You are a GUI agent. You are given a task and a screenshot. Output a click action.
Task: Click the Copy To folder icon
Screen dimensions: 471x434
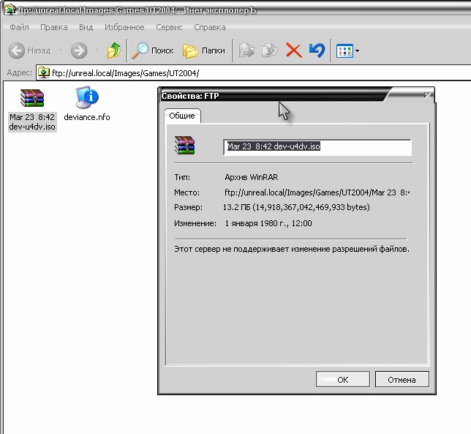tap(270, 50)
